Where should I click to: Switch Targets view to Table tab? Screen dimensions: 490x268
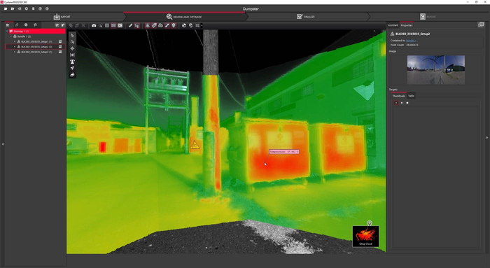pyautogui.click(x=412, y=96)
